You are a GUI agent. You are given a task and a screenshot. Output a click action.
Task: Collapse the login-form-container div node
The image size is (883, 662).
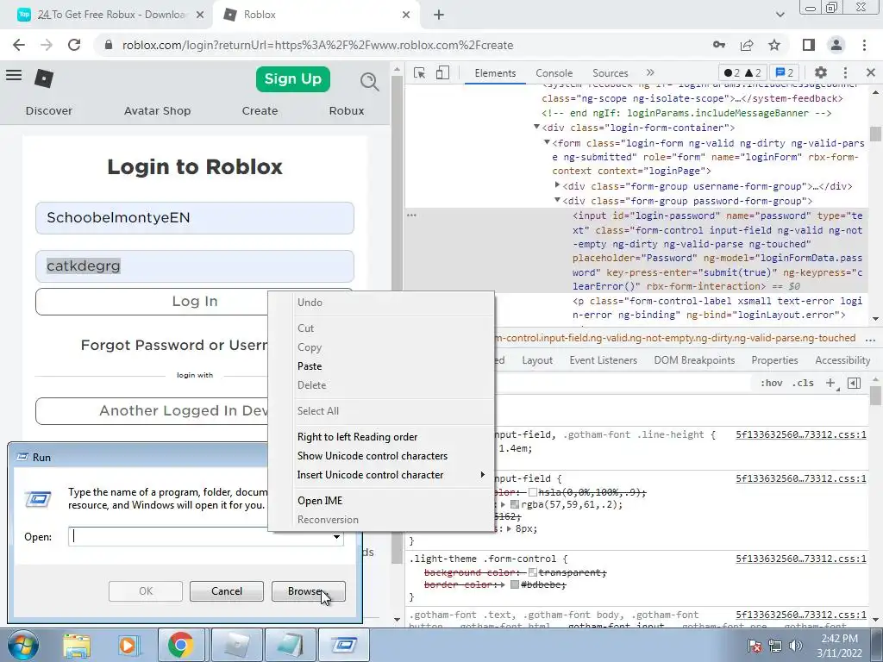pos(536,128)
